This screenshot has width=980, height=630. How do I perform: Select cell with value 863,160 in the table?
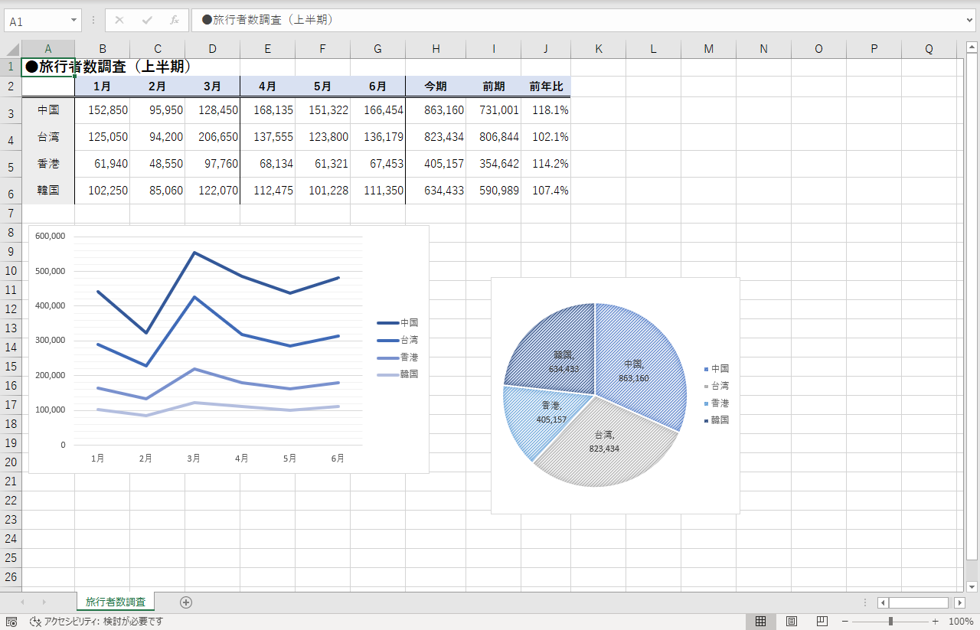click(x=436, y=109)
